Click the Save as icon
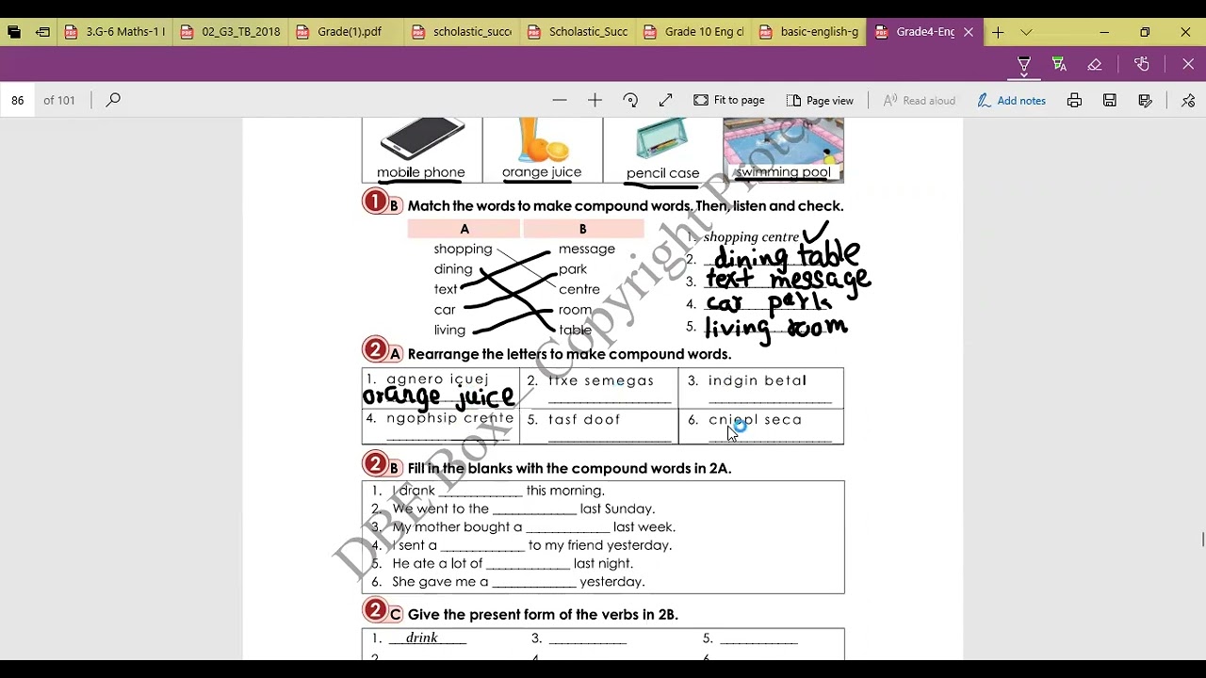1206x678 pixels. 1146,100
